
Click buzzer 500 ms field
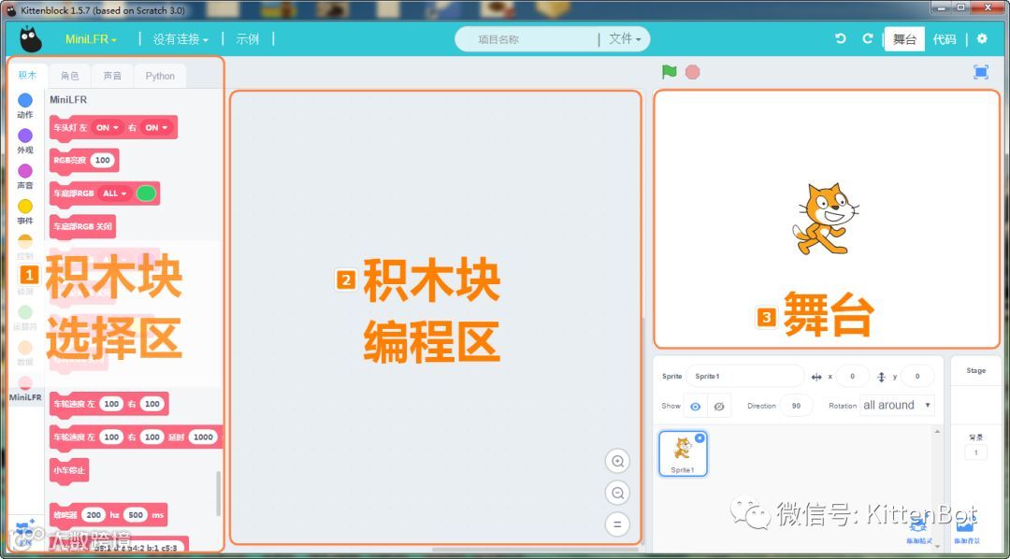(x=136, y=515)
